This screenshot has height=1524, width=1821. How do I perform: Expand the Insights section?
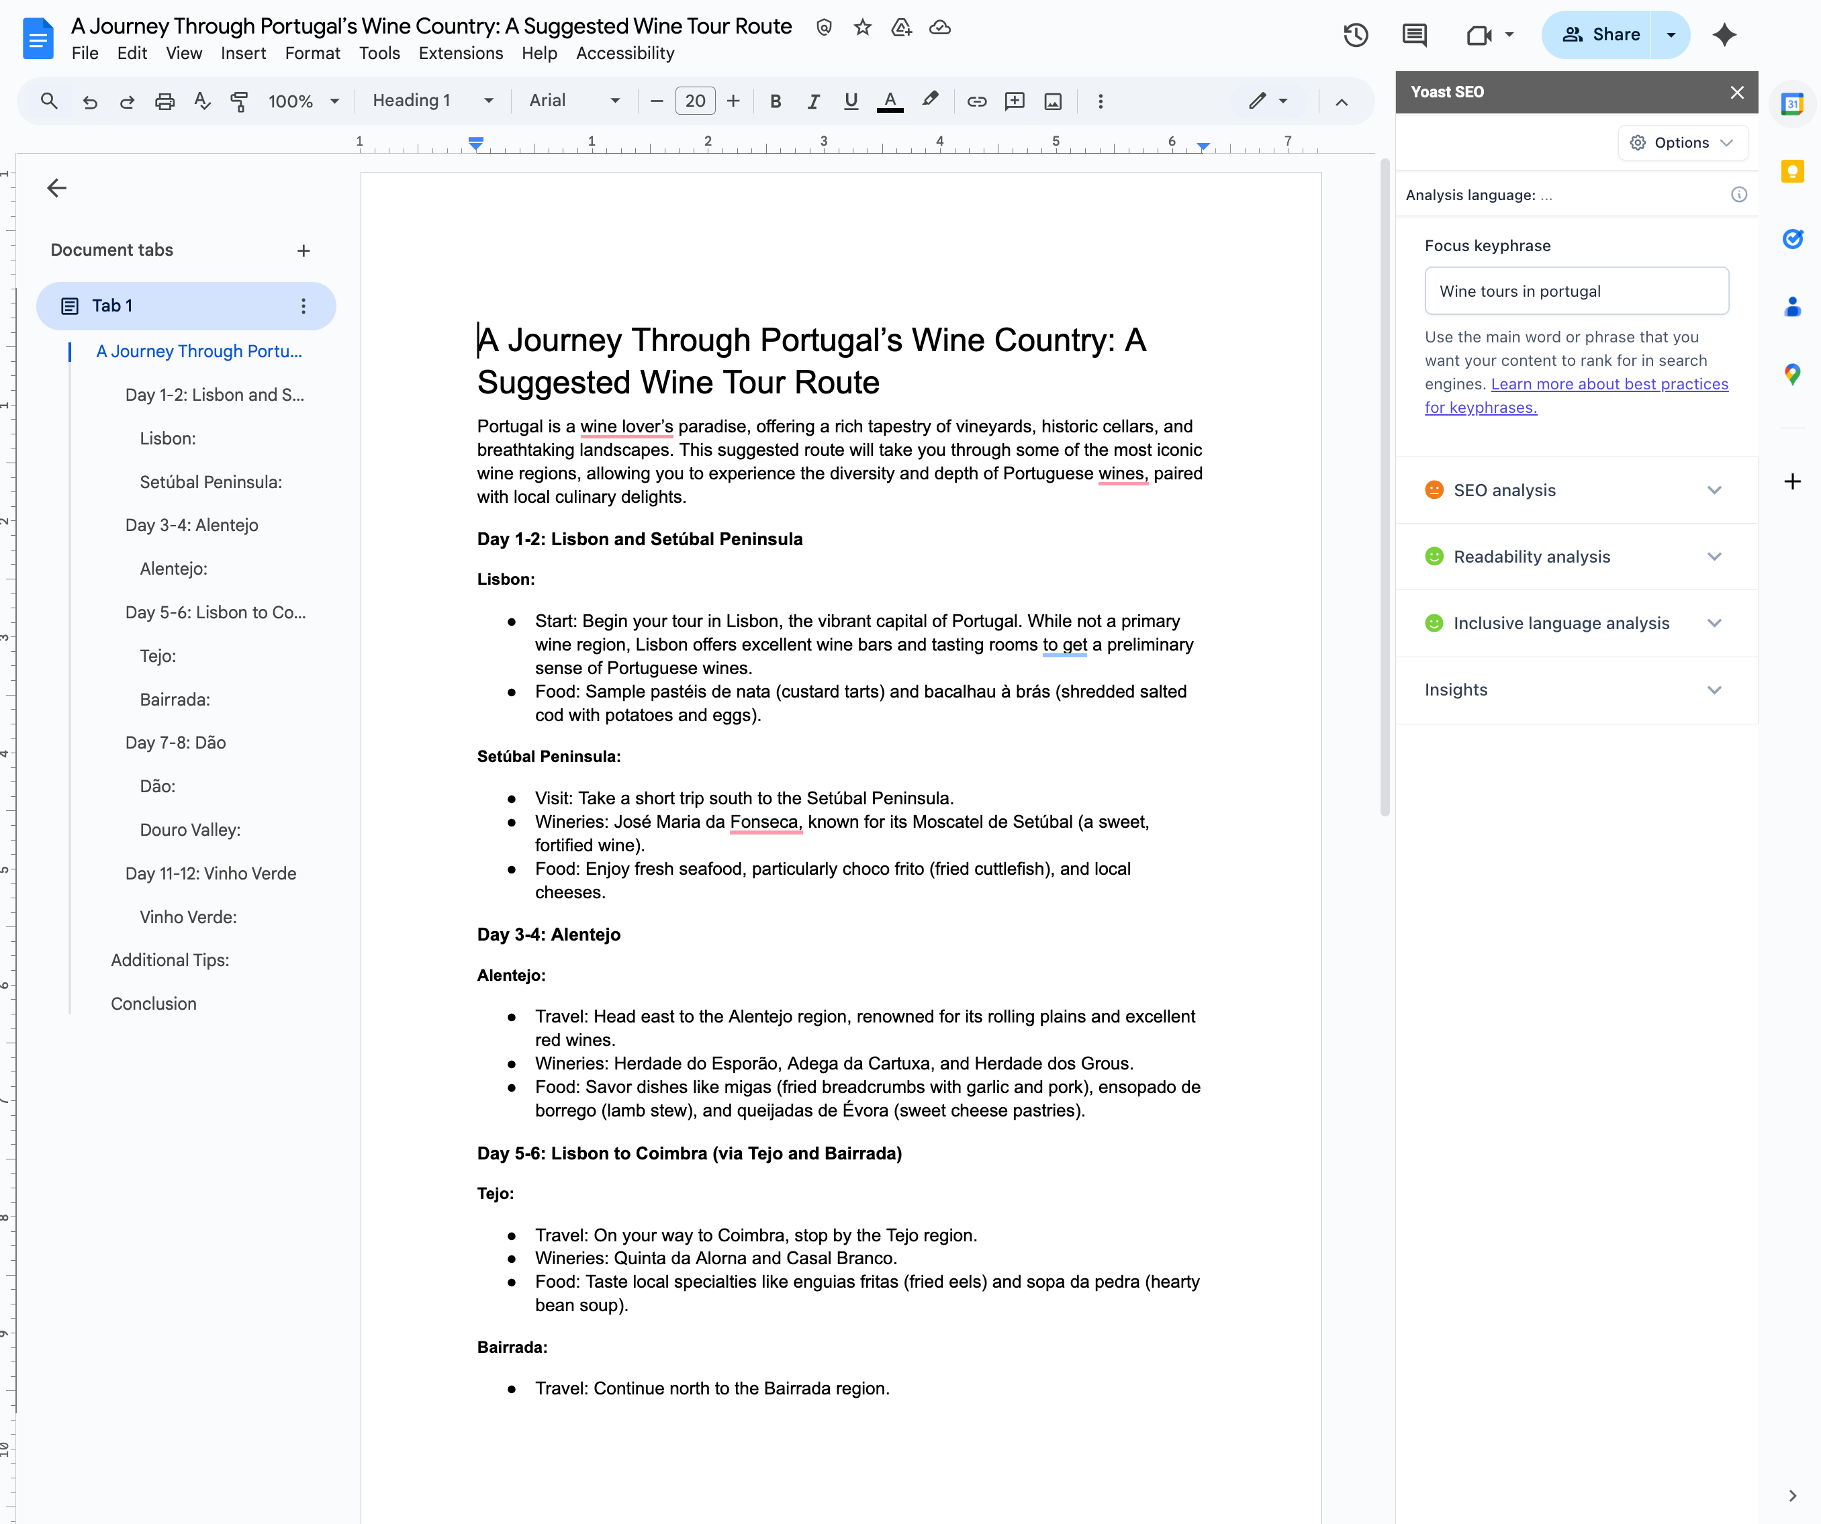(x=1576, y=690)
